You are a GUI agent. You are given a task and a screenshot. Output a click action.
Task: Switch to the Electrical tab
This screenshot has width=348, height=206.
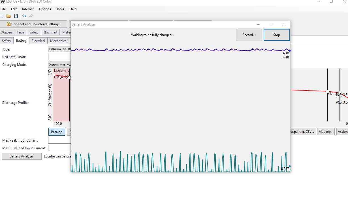(38, 41)
